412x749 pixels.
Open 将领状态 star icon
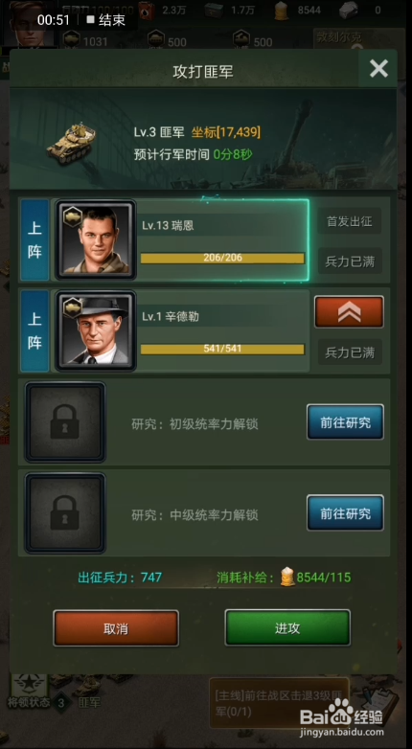click(x=29, y=684)
